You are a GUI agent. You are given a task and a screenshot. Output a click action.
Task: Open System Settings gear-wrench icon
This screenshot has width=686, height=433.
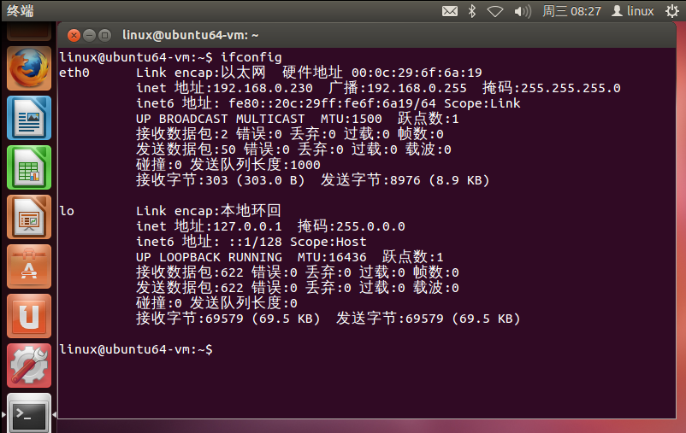pos(29,366)
